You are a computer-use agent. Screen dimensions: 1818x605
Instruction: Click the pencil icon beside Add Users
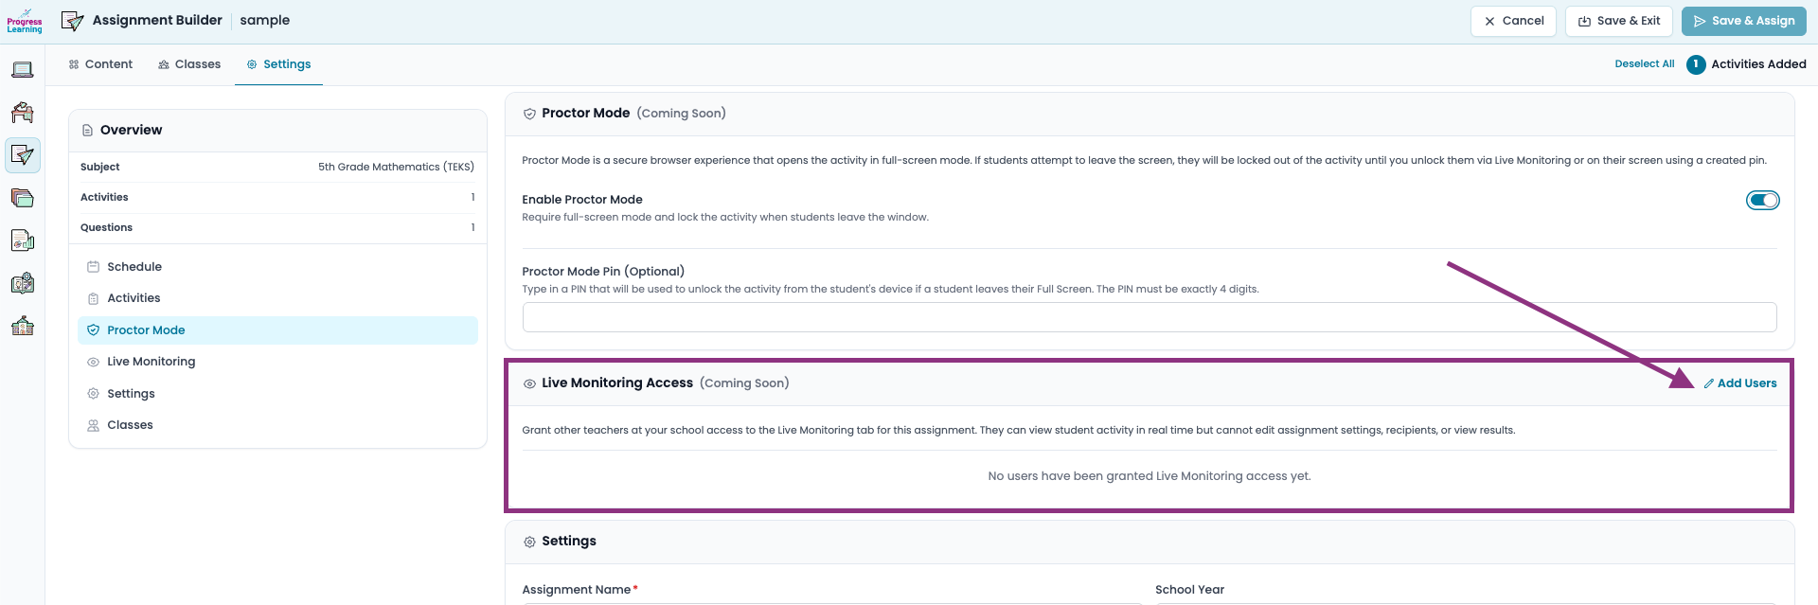[x=1709, y=383]
